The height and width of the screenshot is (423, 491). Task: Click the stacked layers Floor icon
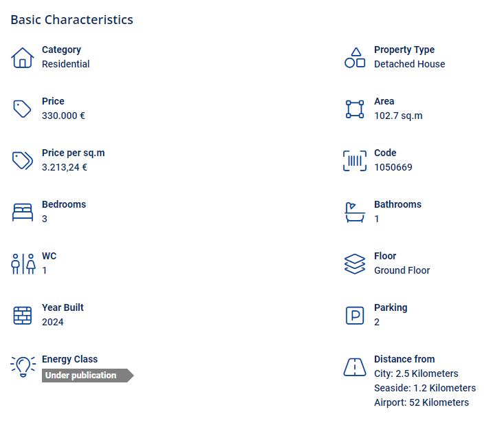click(355, 263)
